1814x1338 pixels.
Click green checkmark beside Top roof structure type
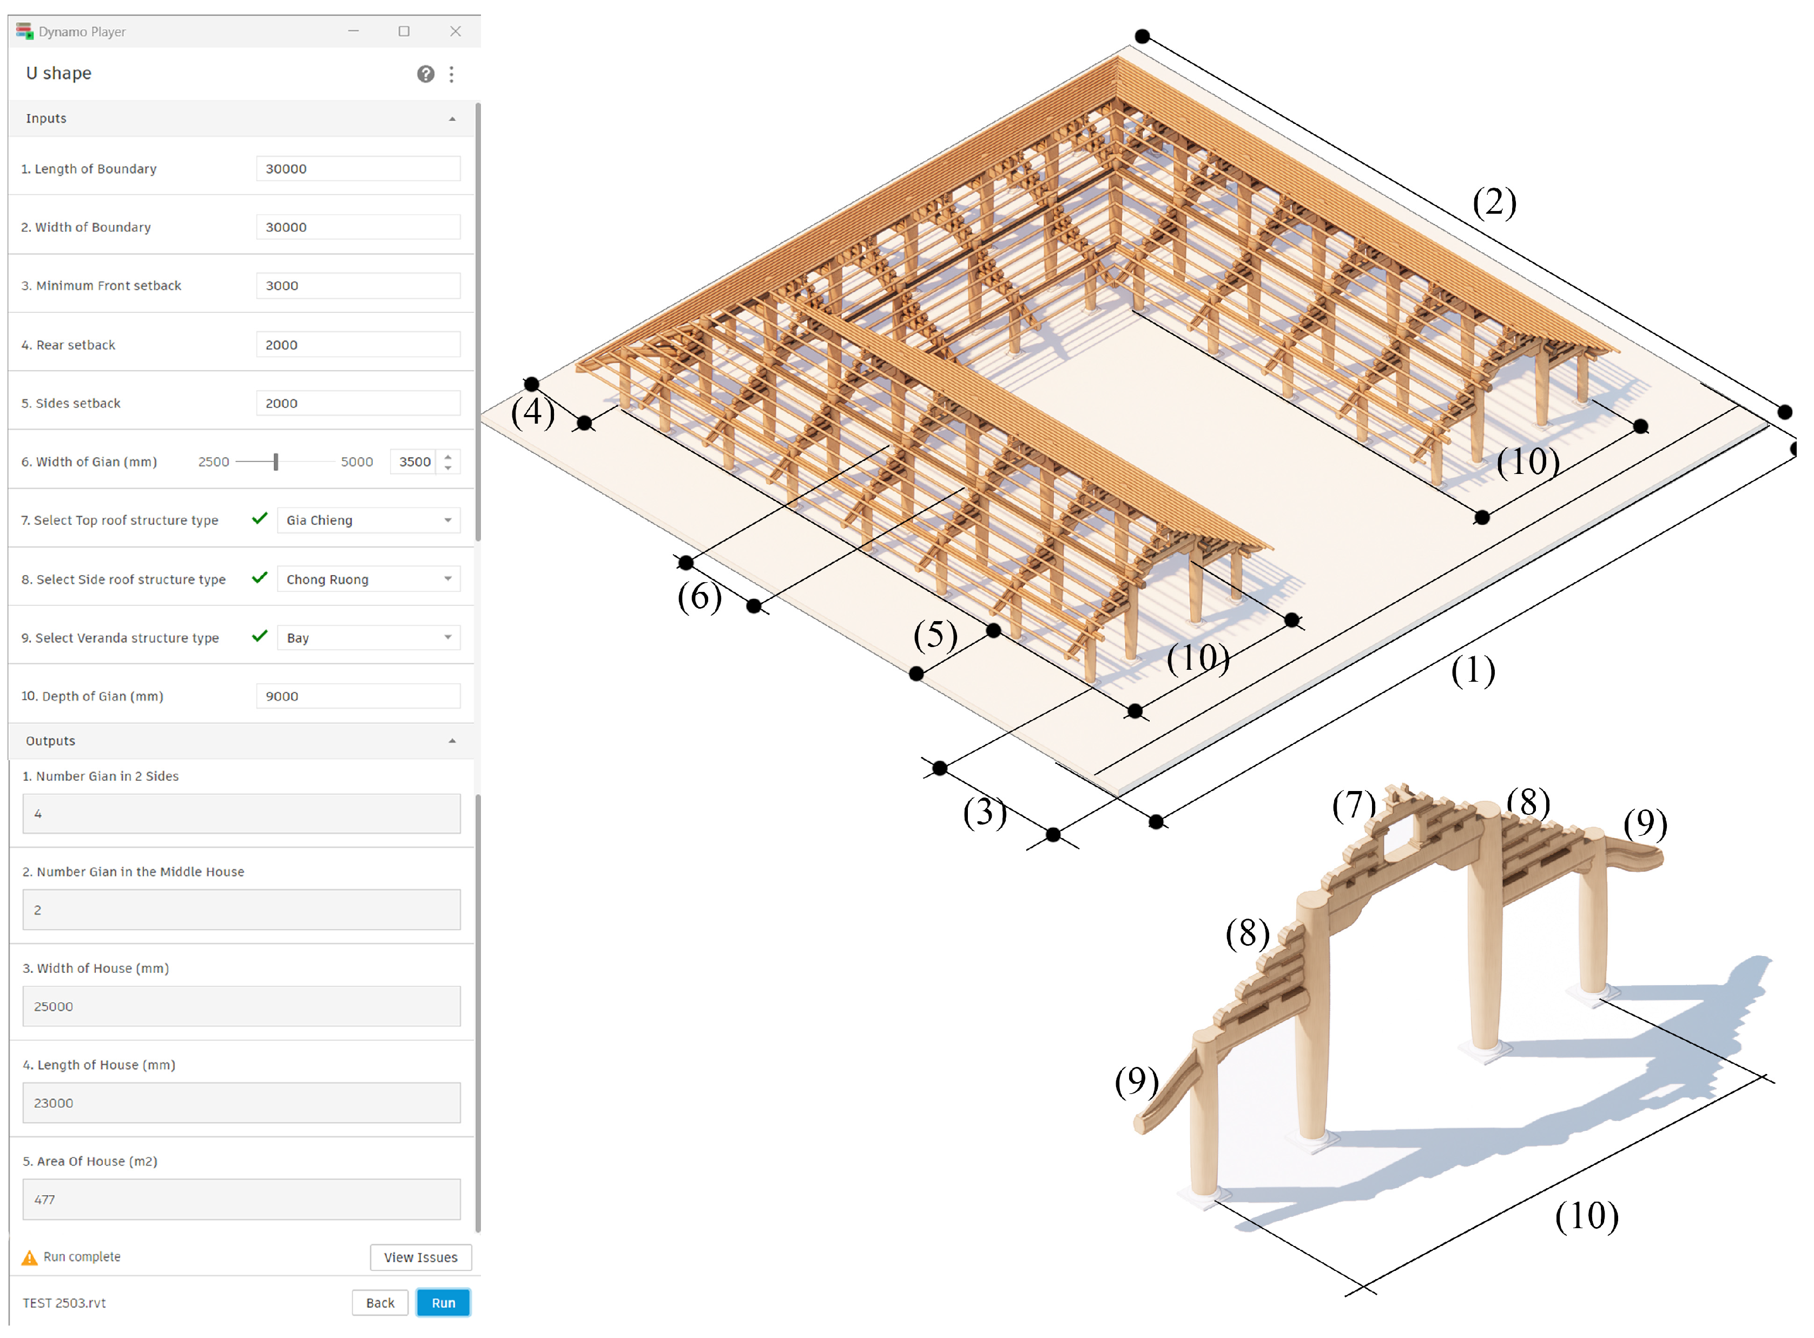pos(260,519)
